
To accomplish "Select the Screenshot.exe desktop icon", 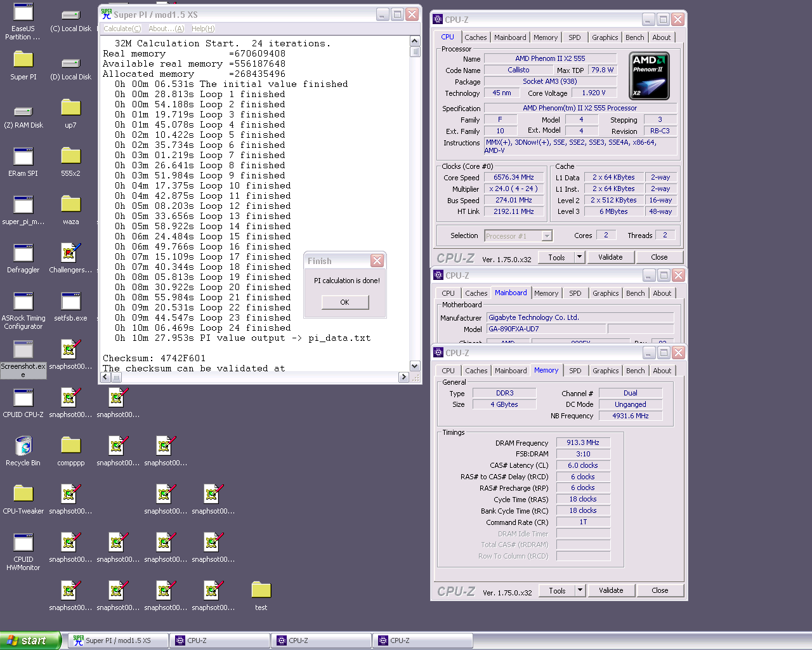I will pos(23,359).
